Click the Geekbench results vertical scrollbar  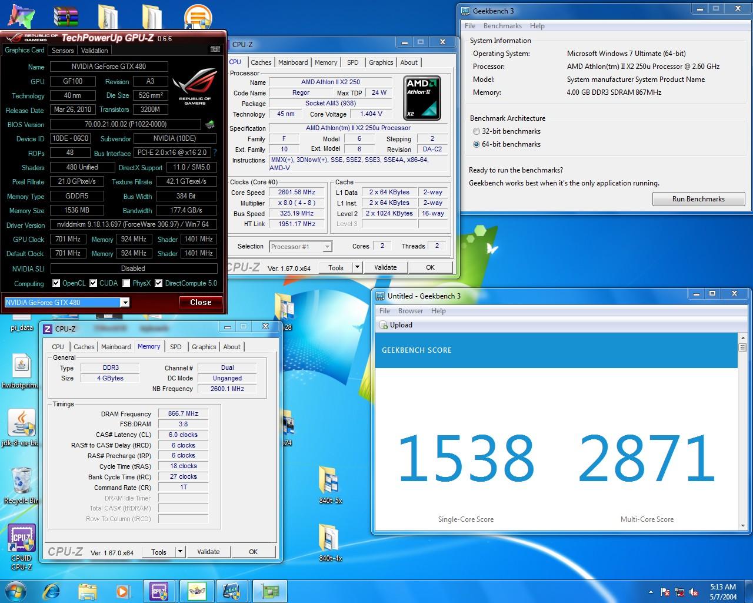[x=742, y=431]
